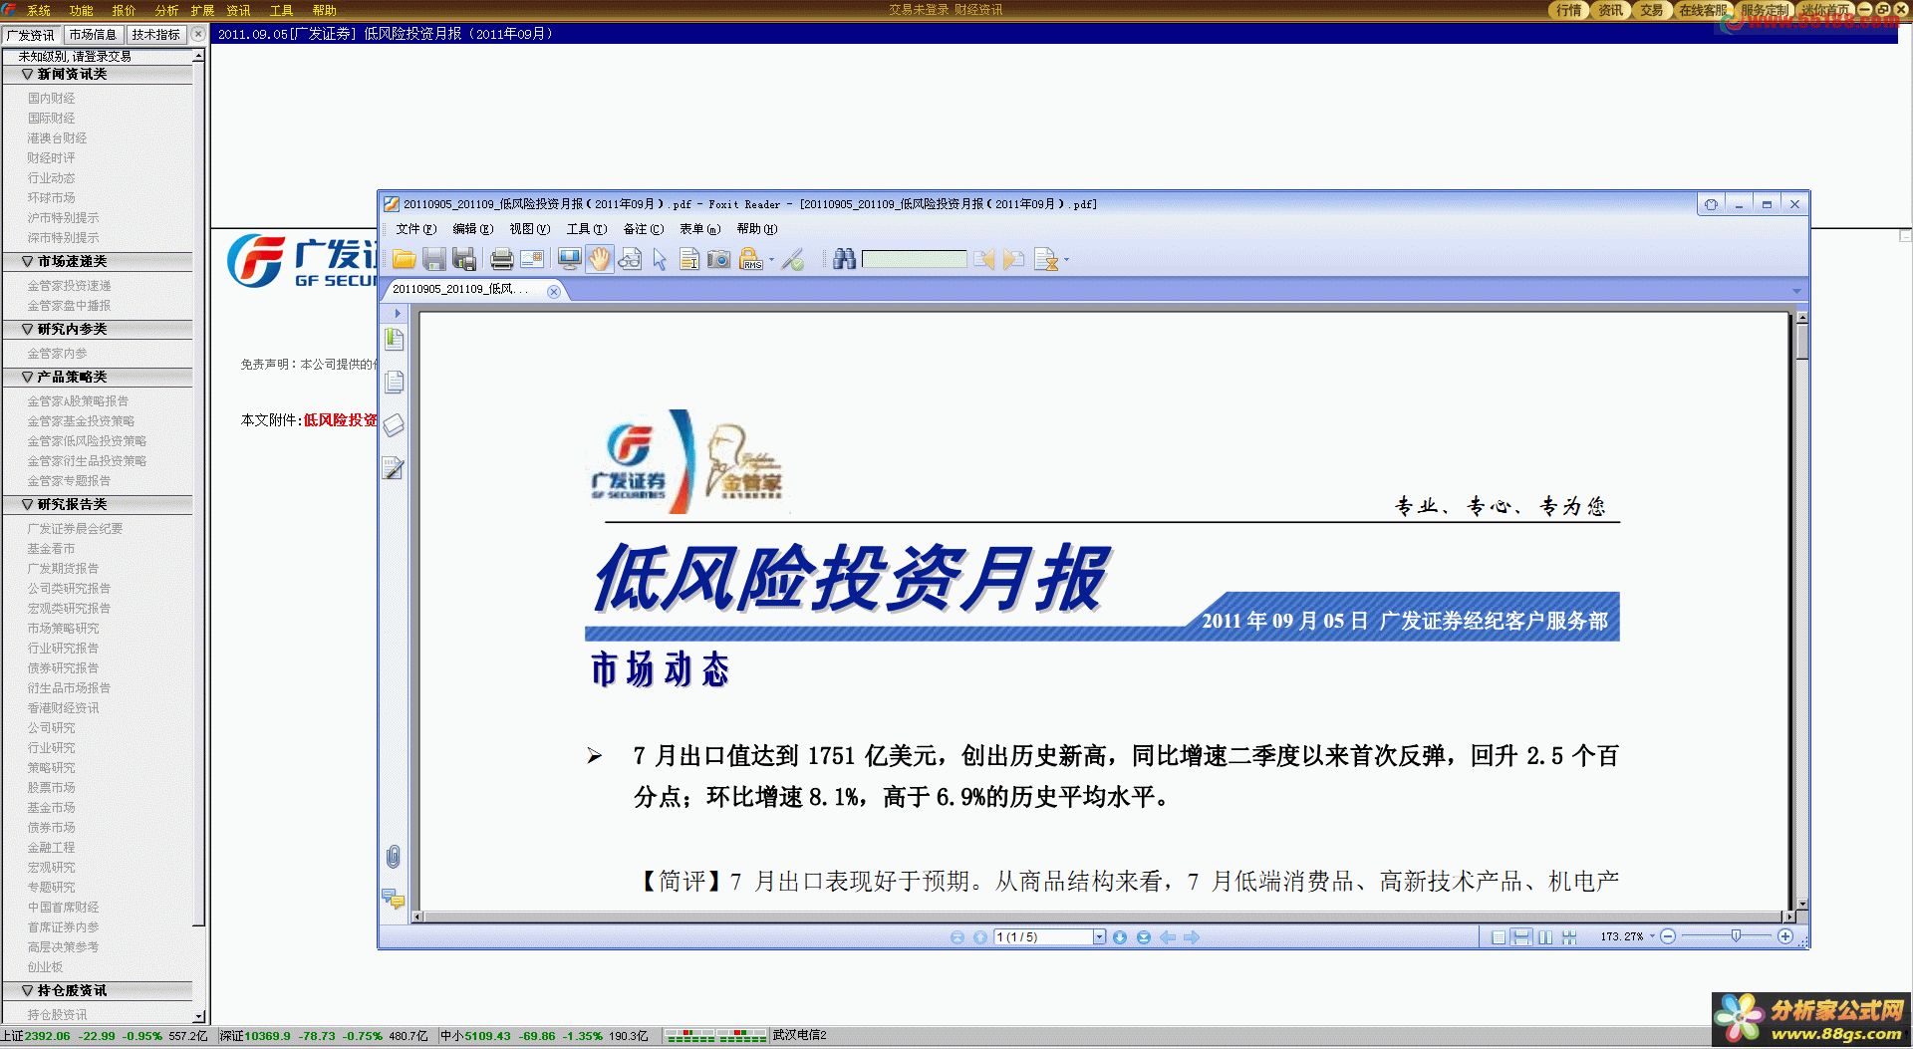Jump to first page of the PDF

[957, 937]
